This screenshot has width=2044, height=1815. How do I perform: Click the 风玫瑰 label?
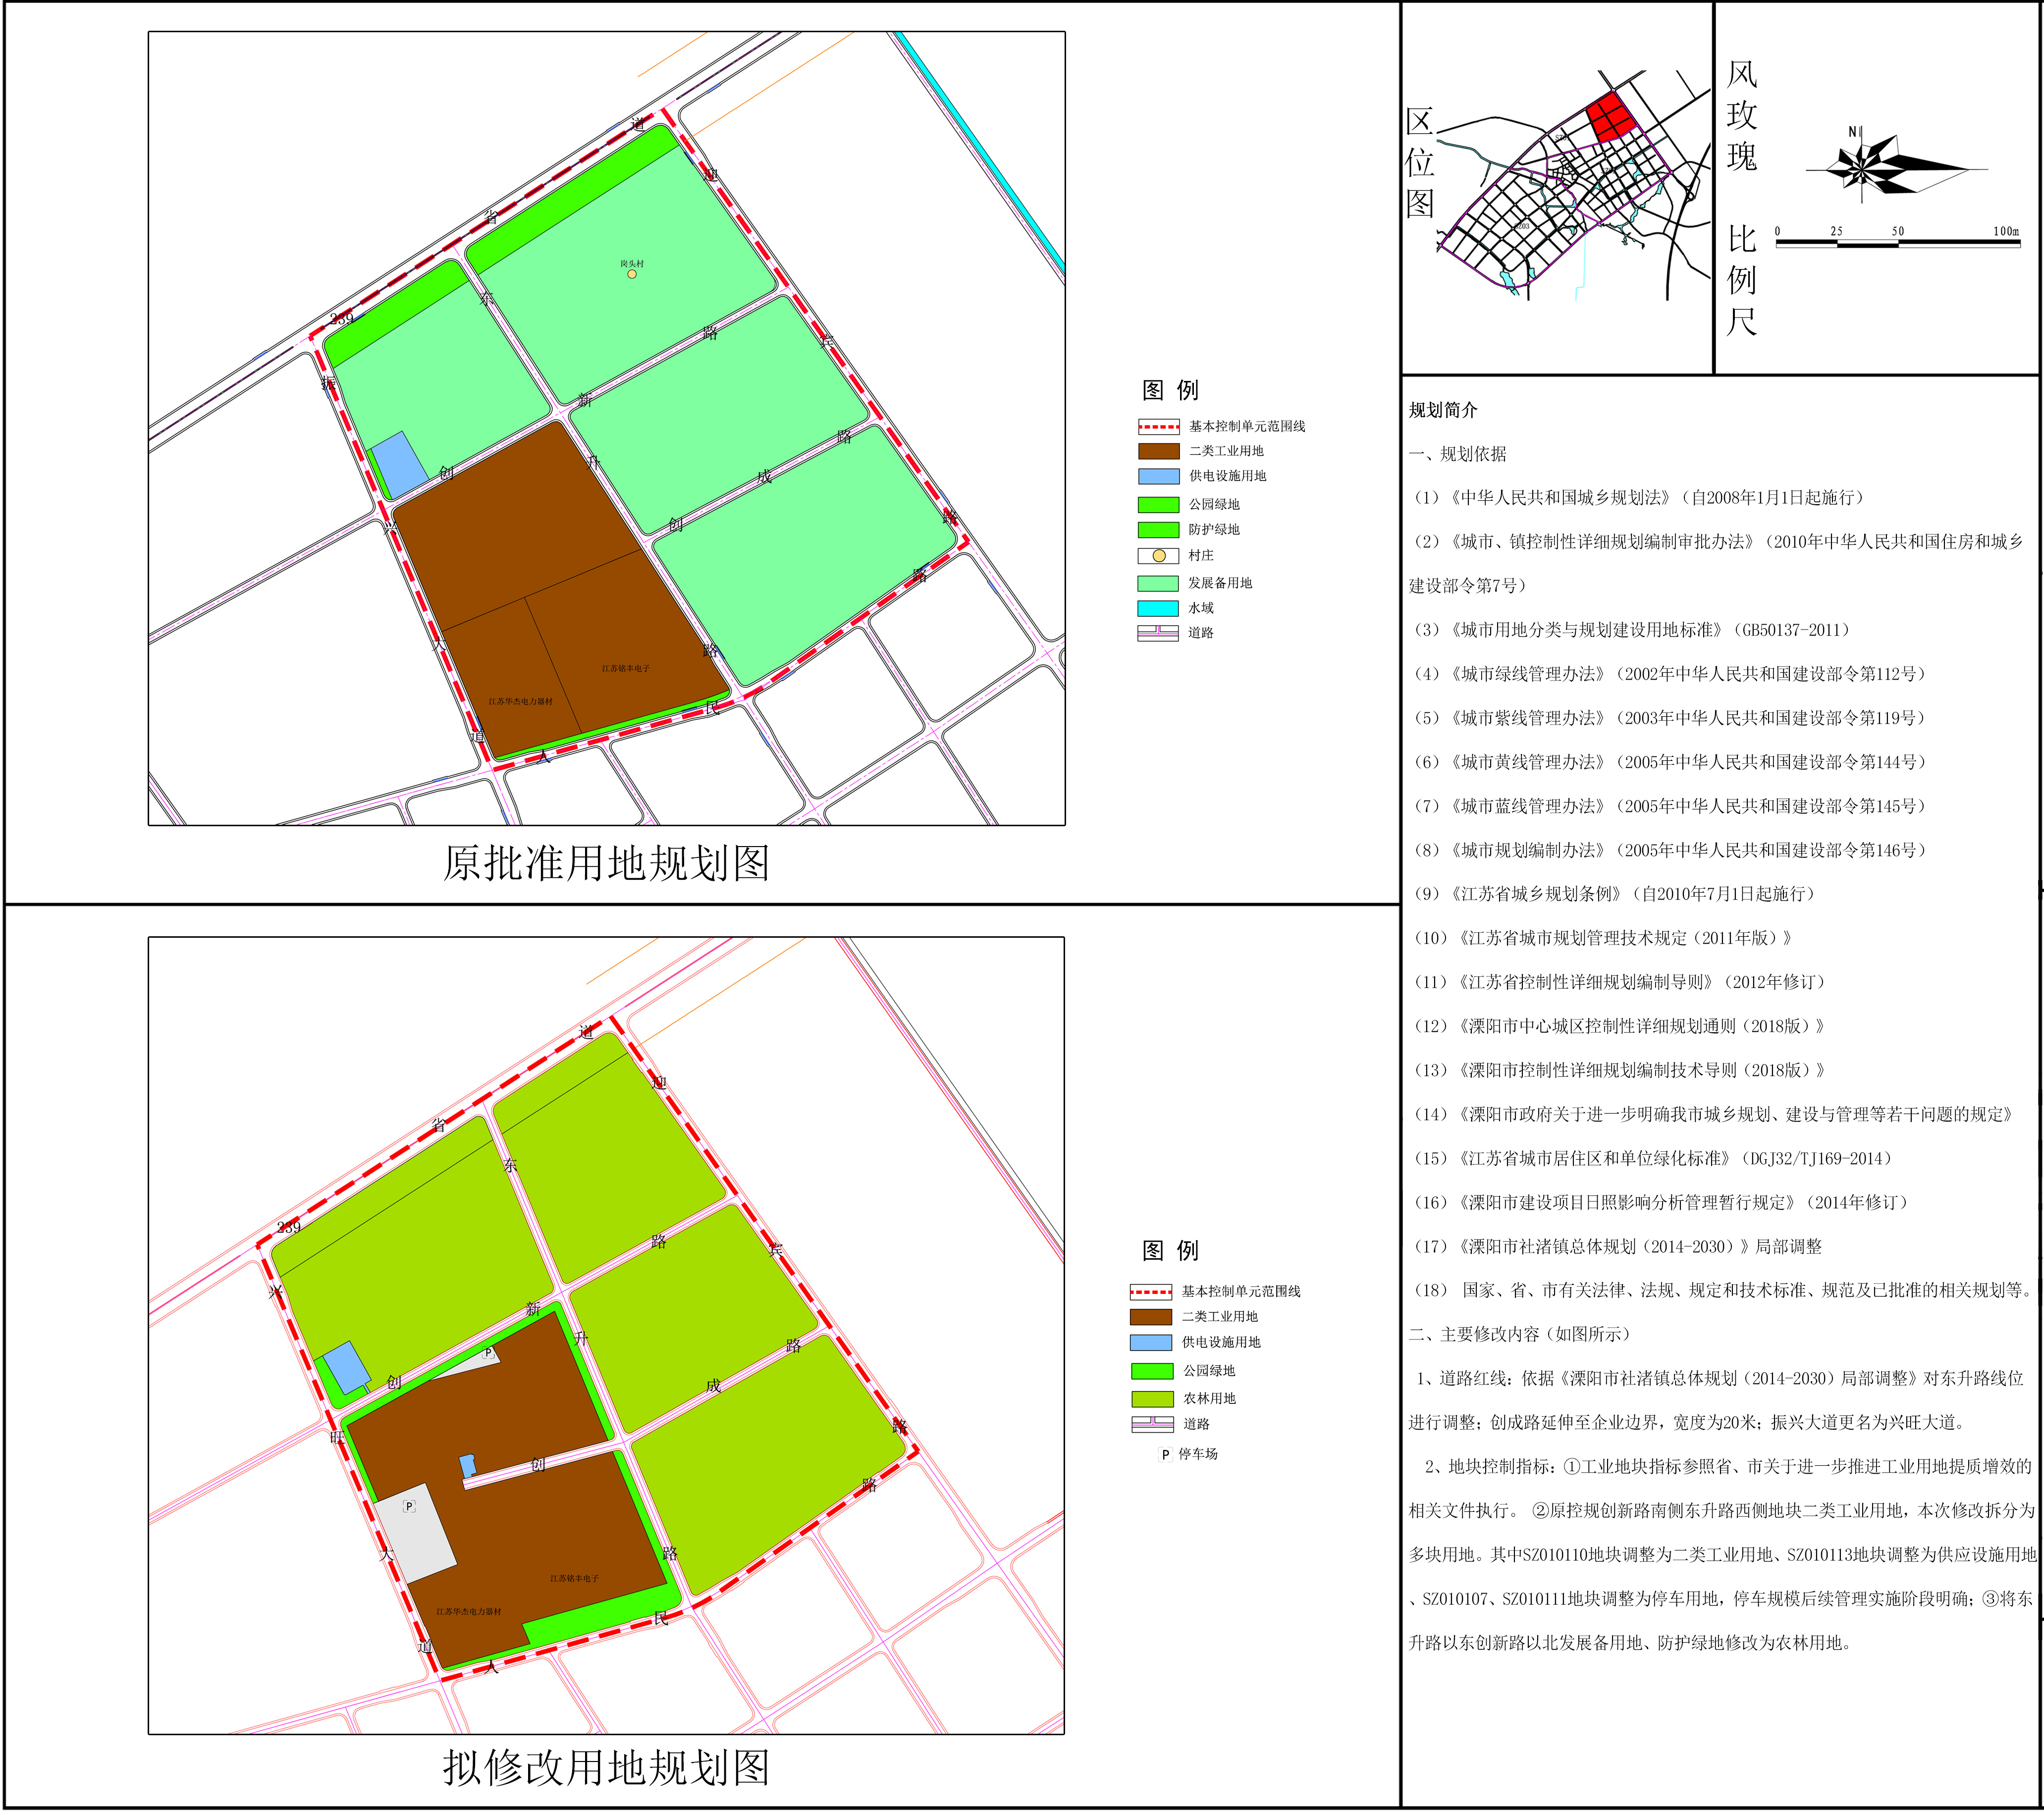1742,115
